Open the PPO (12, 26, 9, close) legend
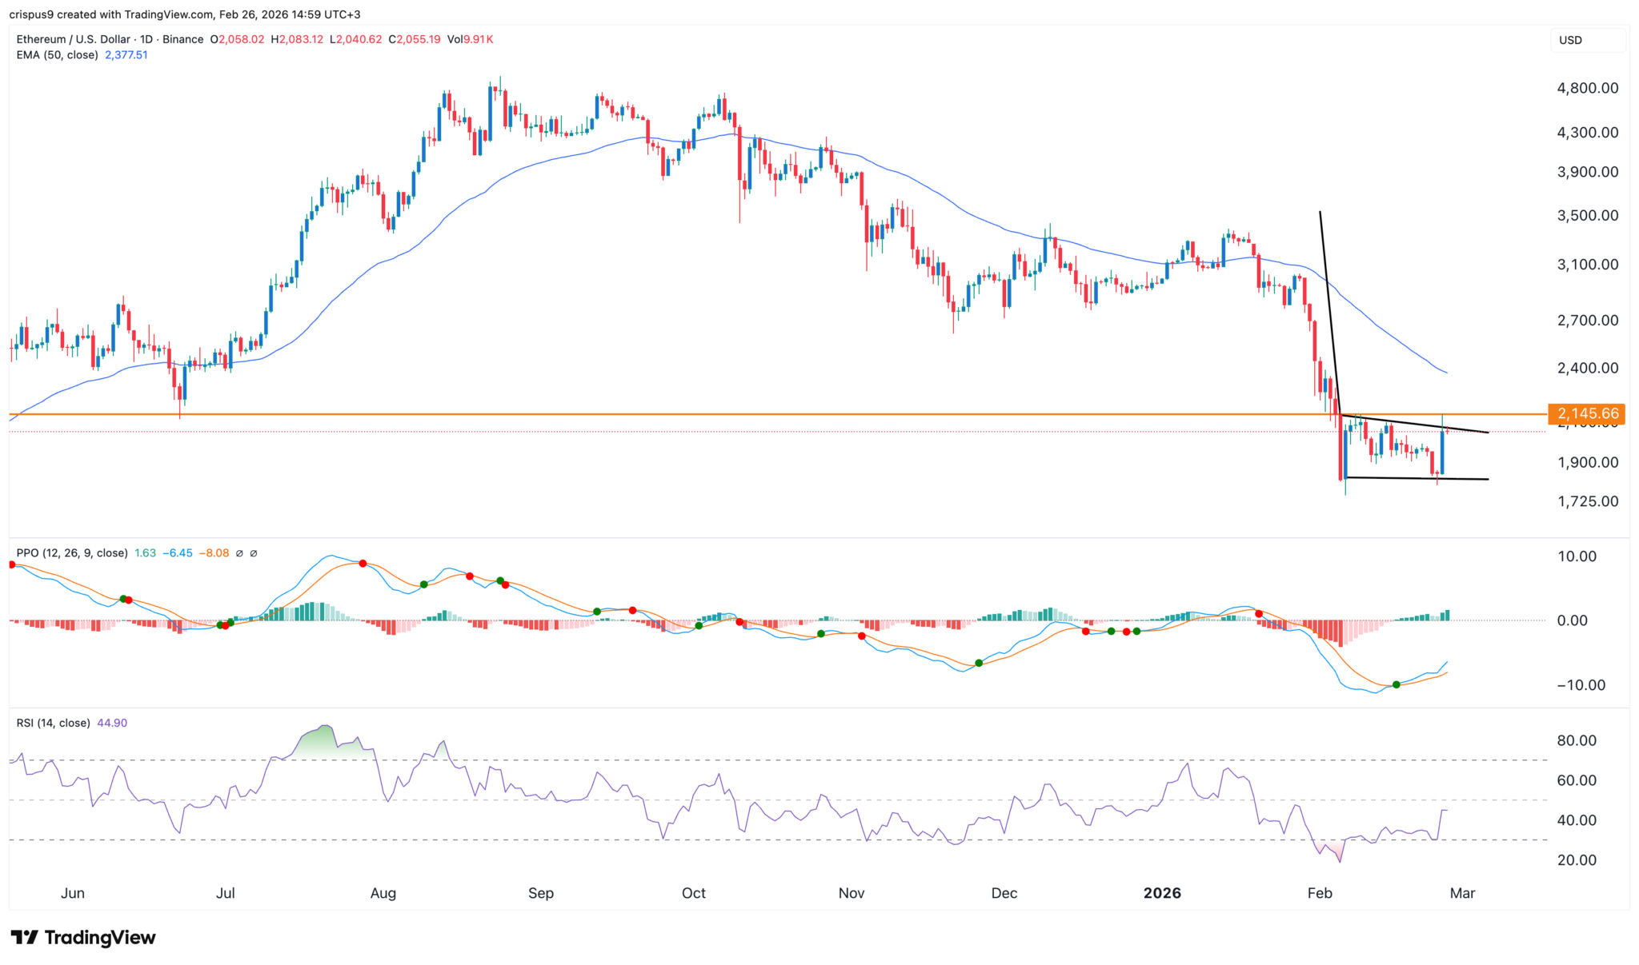The image size is (1639, 965). pos(72,553)
